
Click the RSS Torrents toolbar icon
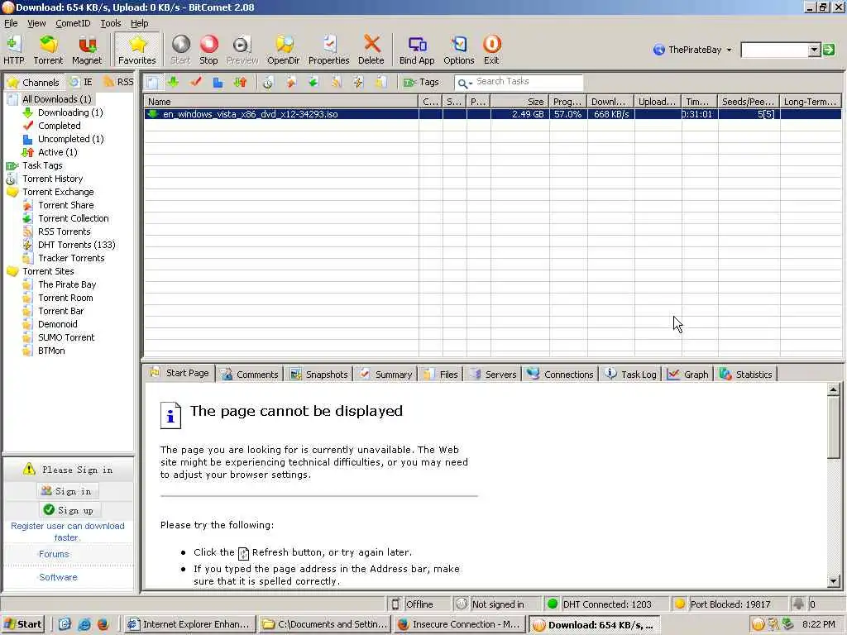(x=336, y=82)
